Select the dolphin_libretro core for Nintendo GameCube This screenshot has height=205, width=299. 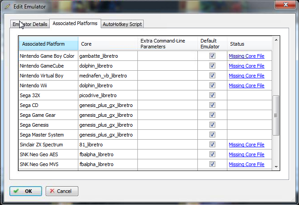point(108,66)
